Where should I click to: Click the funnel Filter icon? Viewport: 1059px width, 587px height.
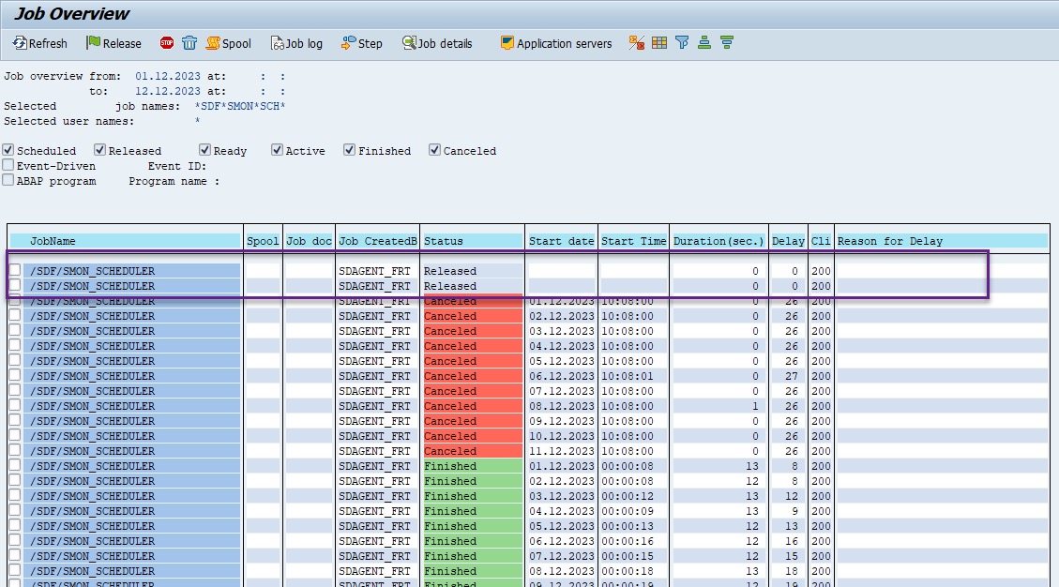(682, 43)
